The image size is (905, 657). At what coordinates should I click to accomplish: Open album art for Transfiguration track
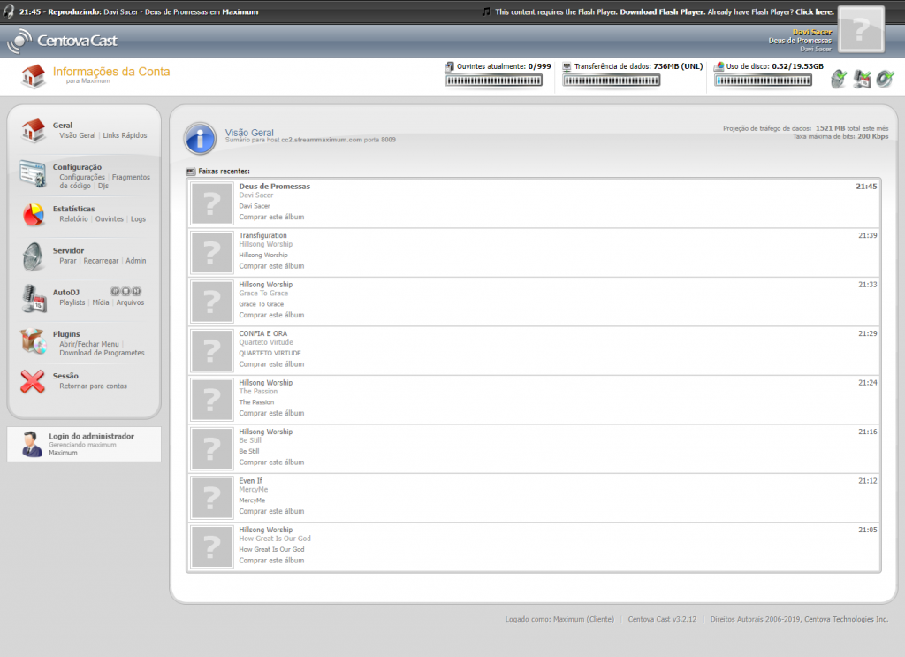point(212,252)
